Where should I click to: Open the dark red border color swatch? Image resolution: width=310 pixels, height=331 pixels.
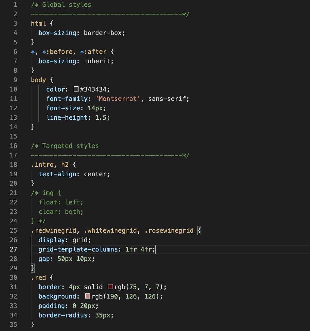pos(110,287)
